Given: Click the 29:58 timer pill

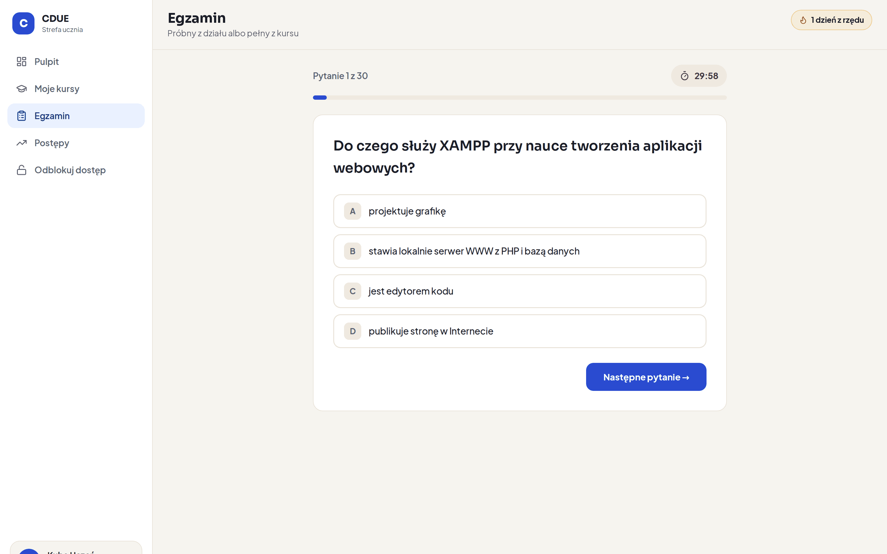Looking at the screenshot, I should 699,76.
